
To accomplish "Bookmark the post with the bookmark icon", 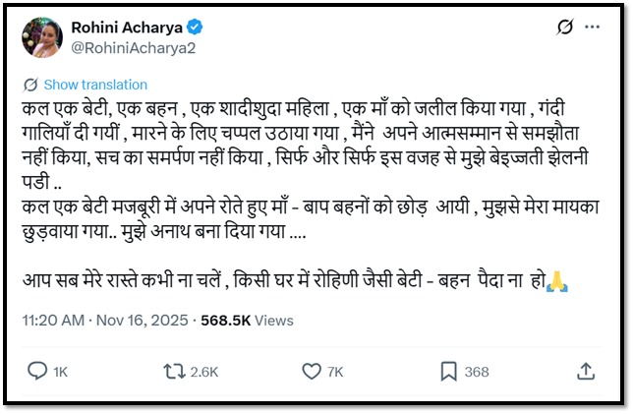I will tap(447, 371).
